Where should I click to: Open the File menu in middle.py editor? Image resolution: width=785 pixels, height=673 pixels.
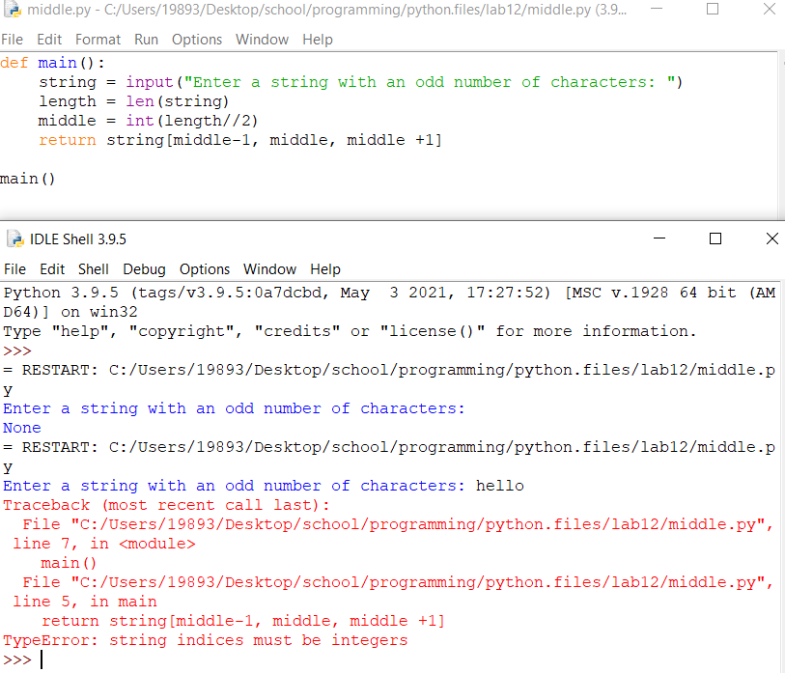click(x=13, y=40)
